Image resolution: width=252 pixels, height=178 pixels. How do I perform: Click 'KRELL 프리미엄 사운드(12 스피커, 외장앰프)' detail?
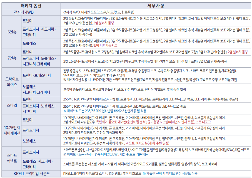93,174
